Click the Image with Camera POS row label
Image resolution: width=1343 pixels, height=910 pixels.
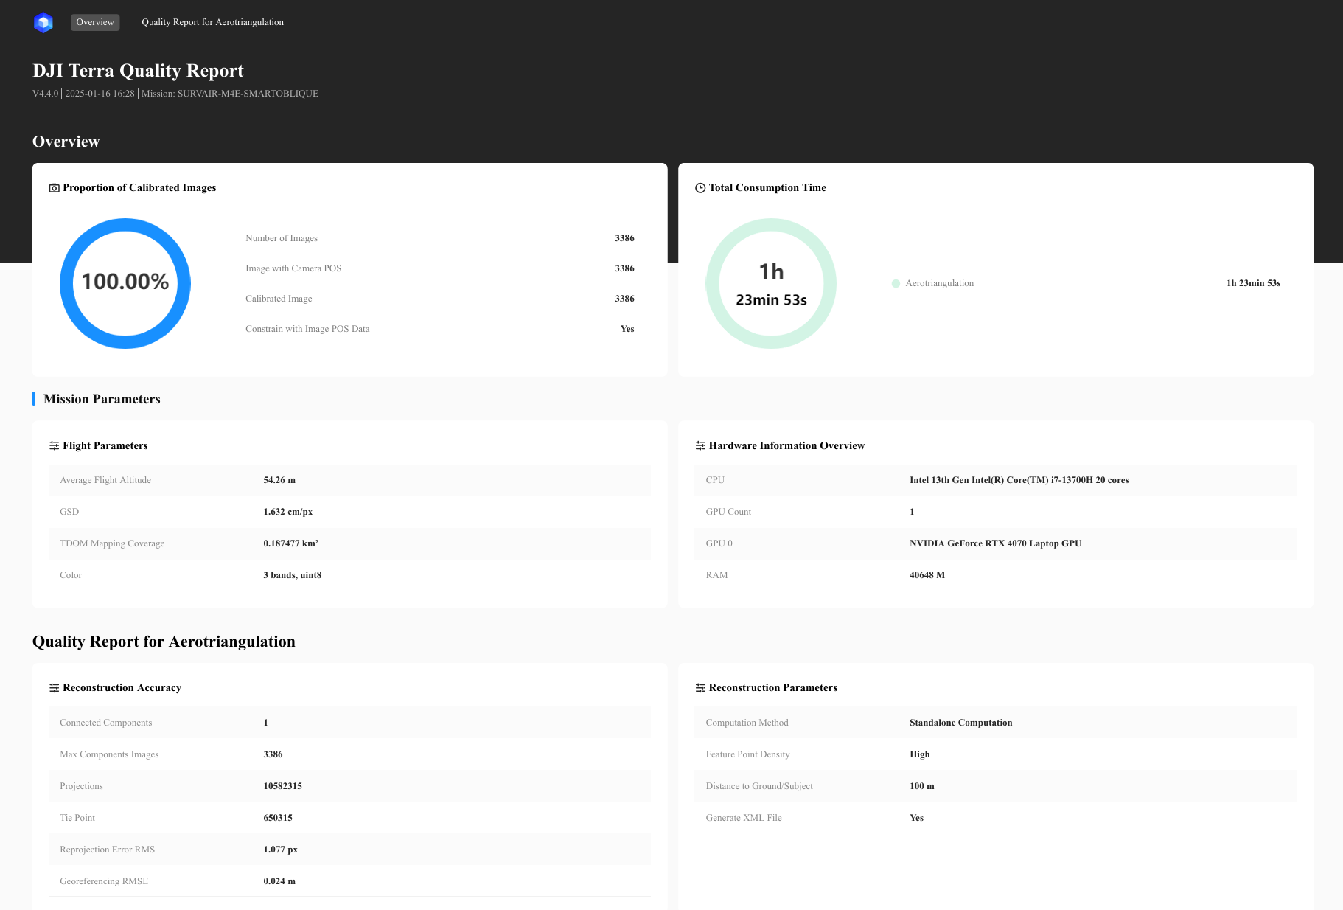click(293, 268)
